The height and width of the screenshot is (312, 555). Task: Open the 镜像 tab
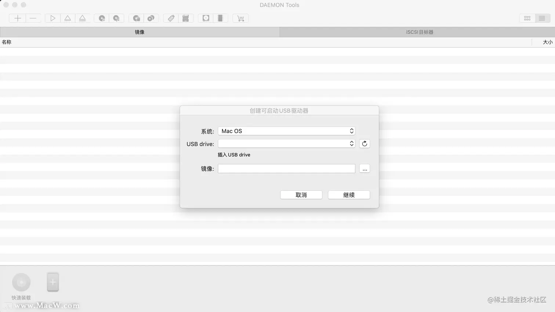[140, 32]
